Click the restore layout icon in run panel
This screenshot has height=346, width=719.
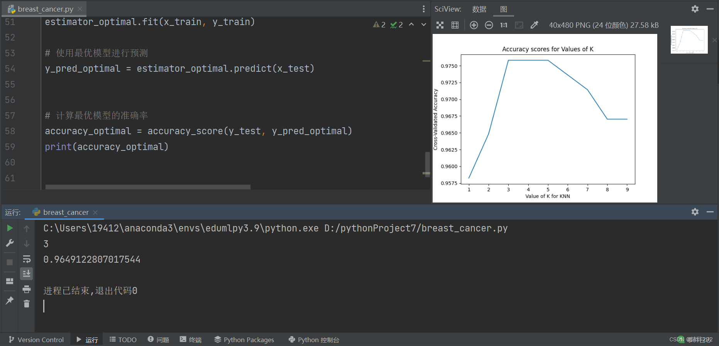point(10,281)
